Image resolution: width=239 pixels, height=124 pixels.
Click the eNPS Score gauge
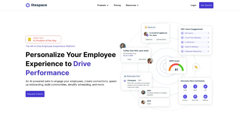[x=176, y=66]
